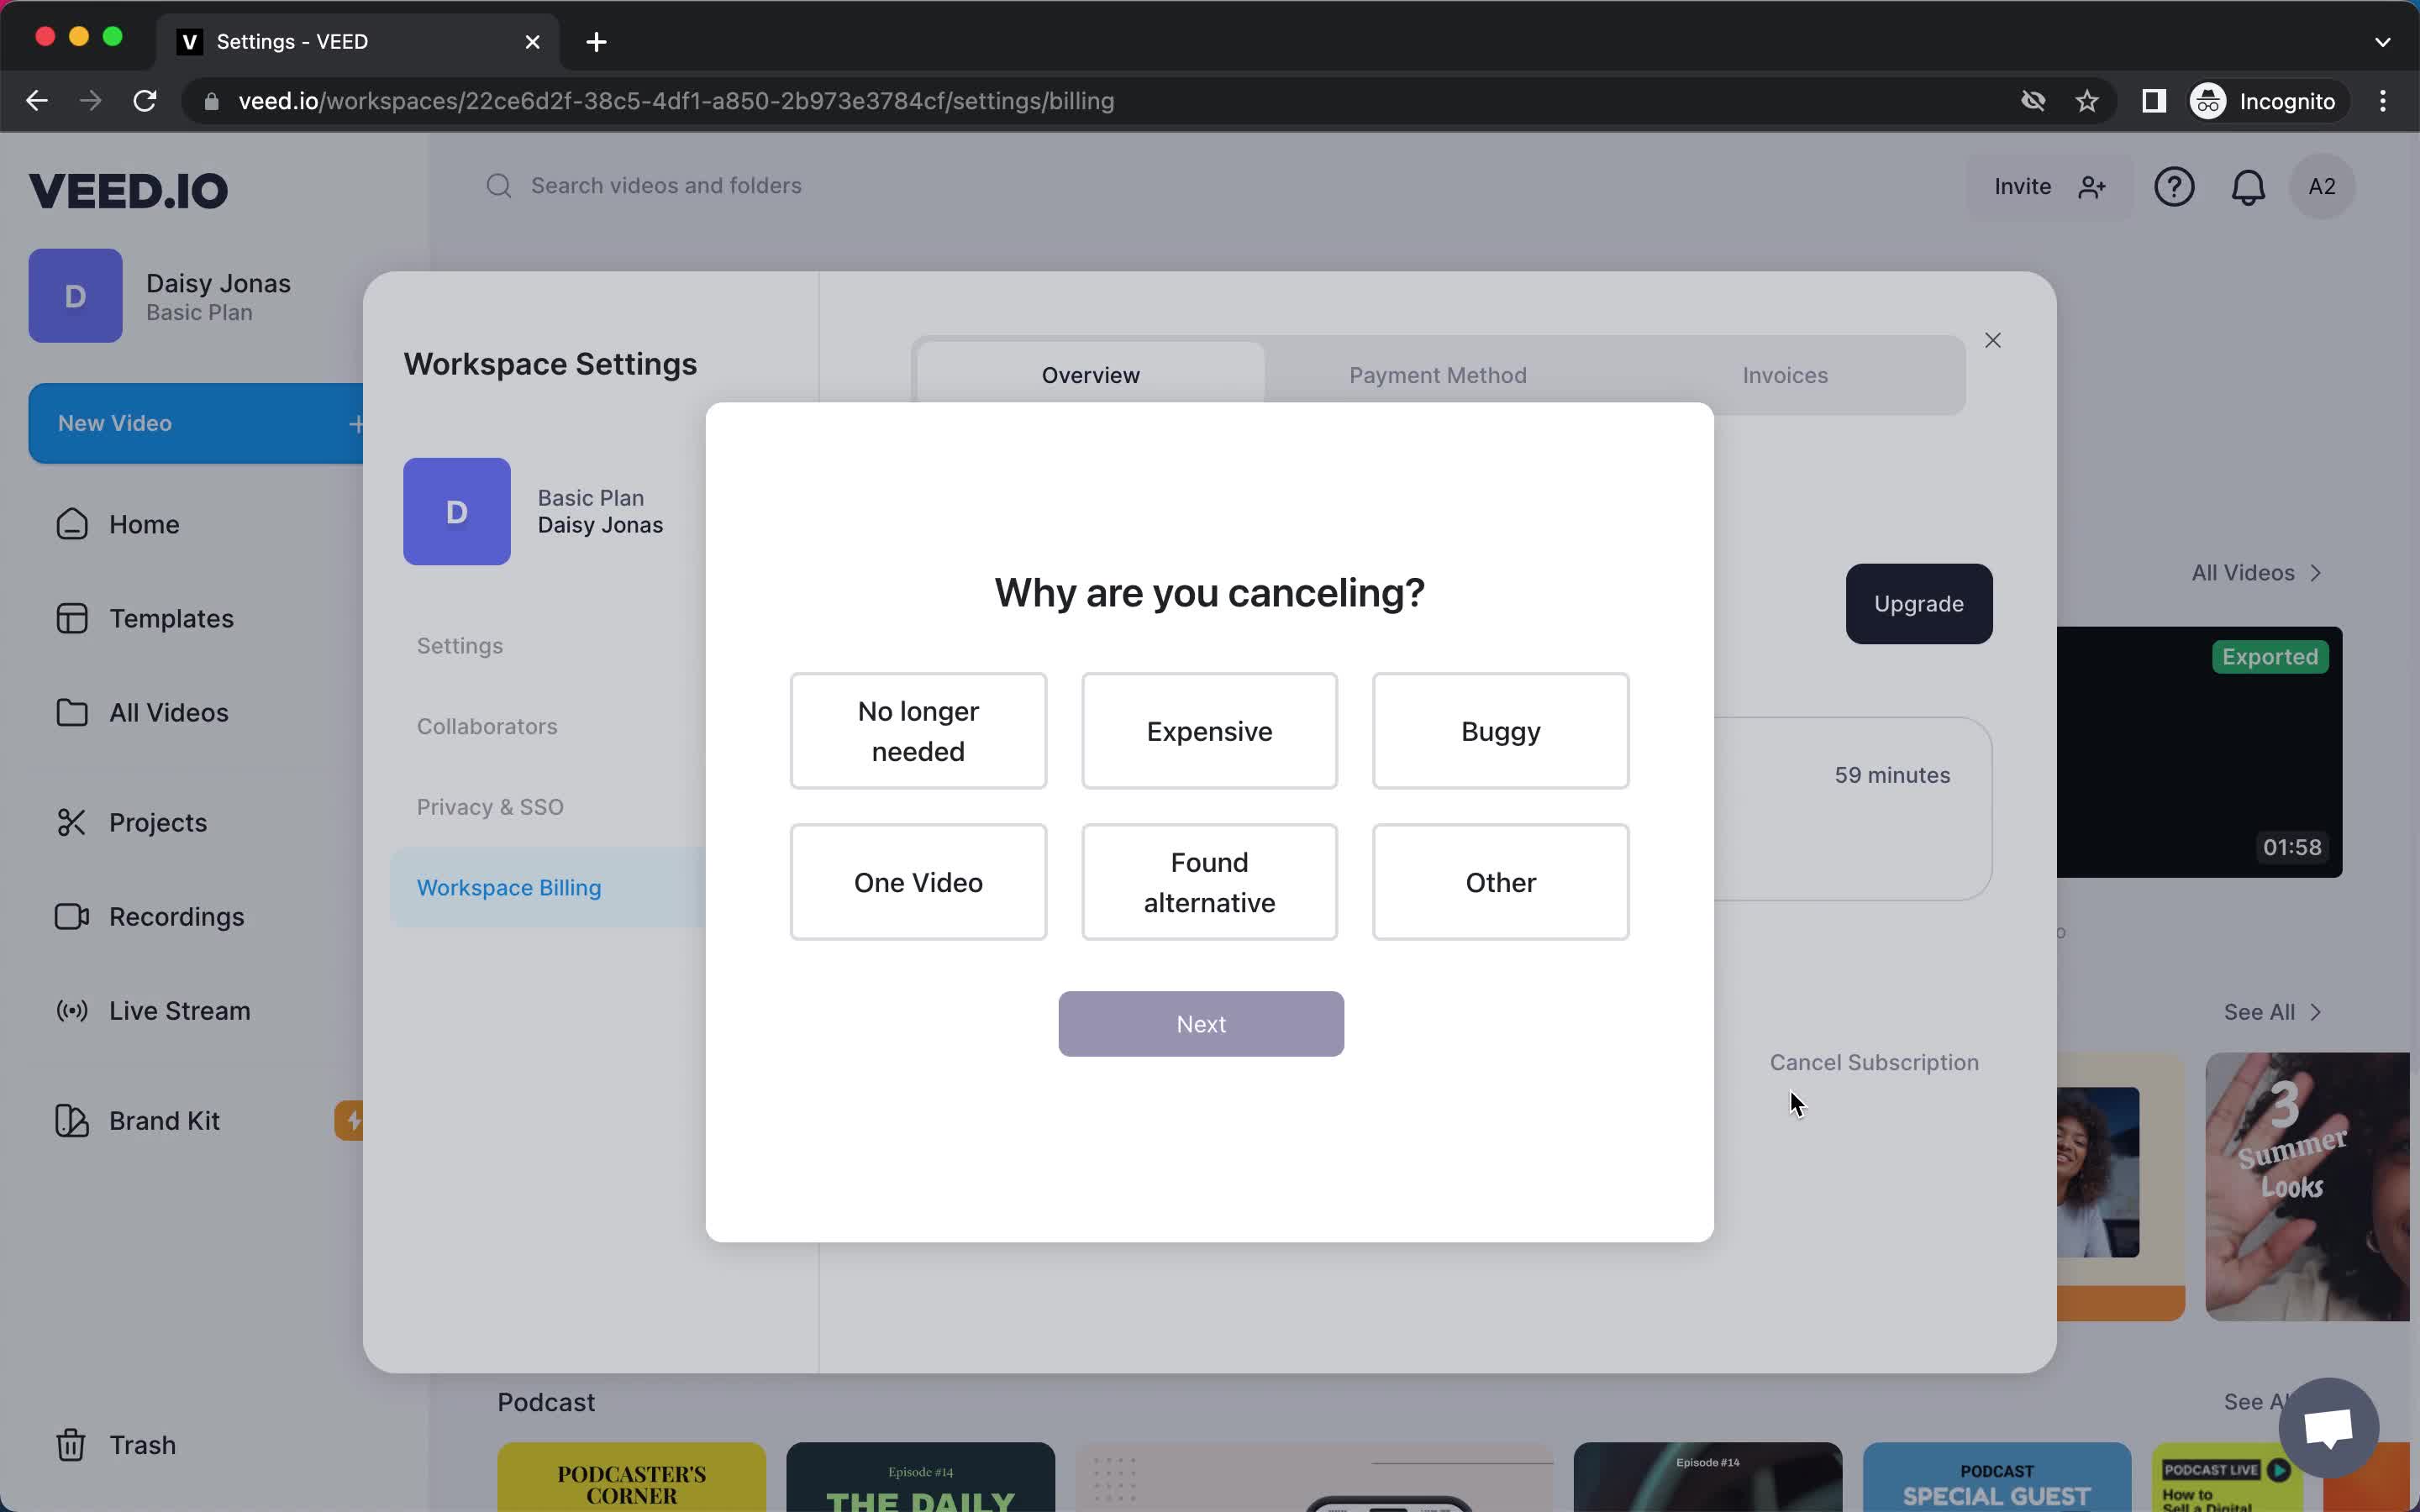Close the Settings - VEED tab
The image size is (2420, 1512).
tap(533, 42)
